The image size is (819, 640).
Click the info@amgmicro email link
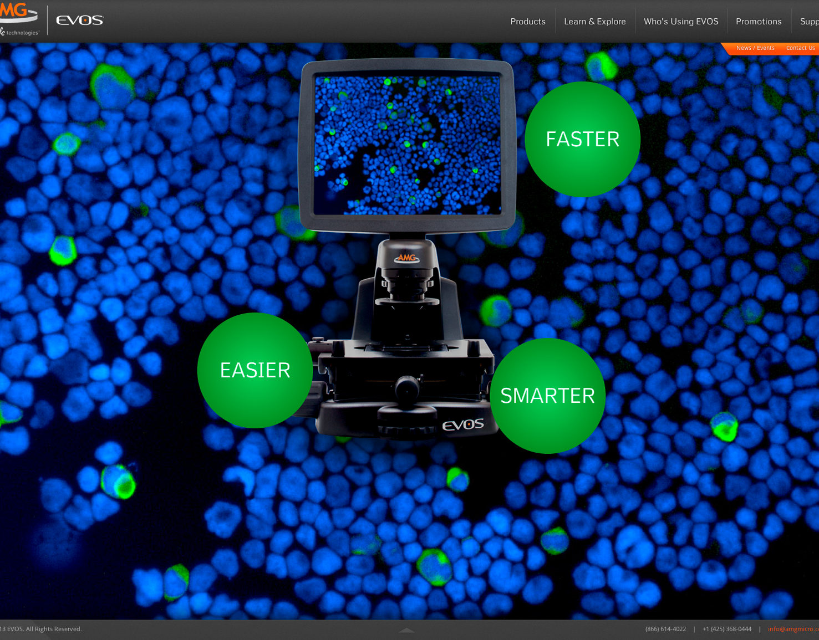coord(793,629)
